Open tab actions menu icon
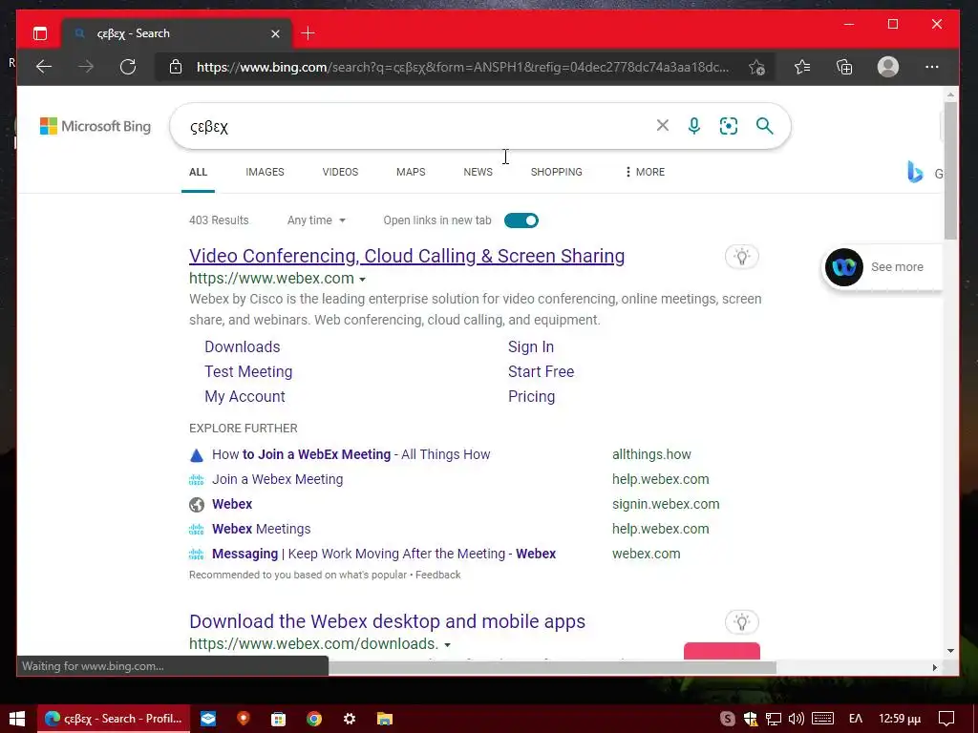Screen dimensions: 978x733 click(x=40, y=33)
